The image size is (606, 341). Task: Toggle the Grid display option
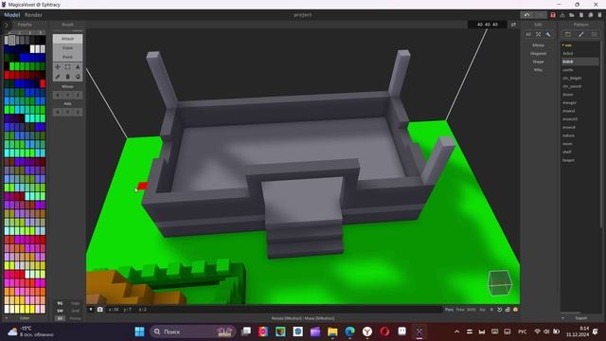75,311
